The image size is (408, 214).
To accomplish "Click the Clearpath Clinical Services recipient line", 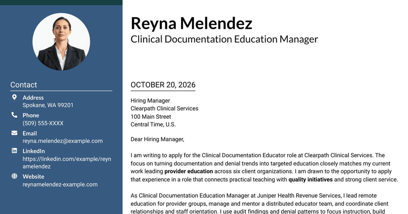I will point(165,108).
